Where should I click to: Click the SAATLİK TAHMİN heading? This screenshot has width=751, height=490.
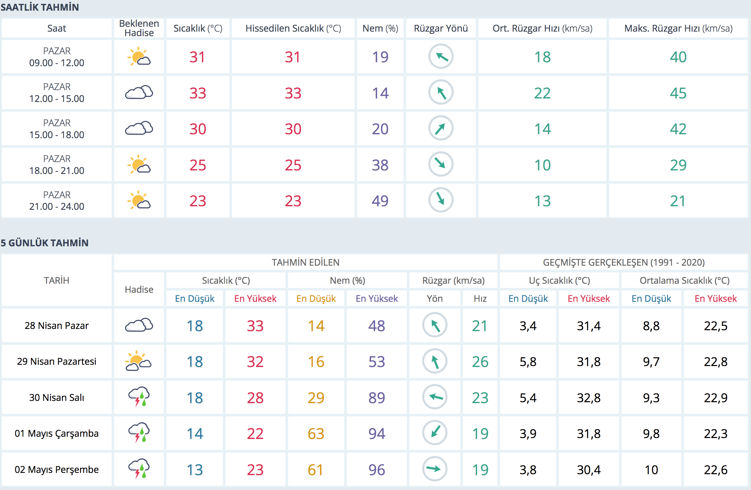click(40, 7)
